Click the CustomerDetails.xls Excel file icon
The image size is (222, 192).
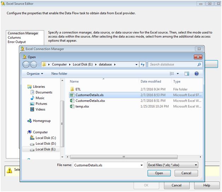tap(72, 95)
